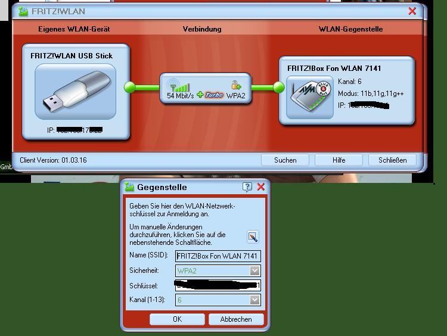The height and width of the screenshot is (336, 447).
Task: Click the Kanal: 6 text
Action: [350, 82]
